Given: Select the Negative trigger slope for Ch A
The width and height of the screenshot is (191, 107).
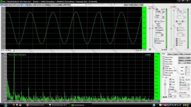Looking at the screenshot, I should [156, 30].
